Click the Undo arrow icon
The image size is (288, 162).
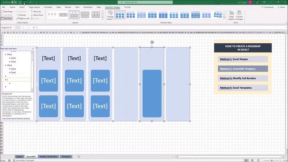(x=24, y=2)
